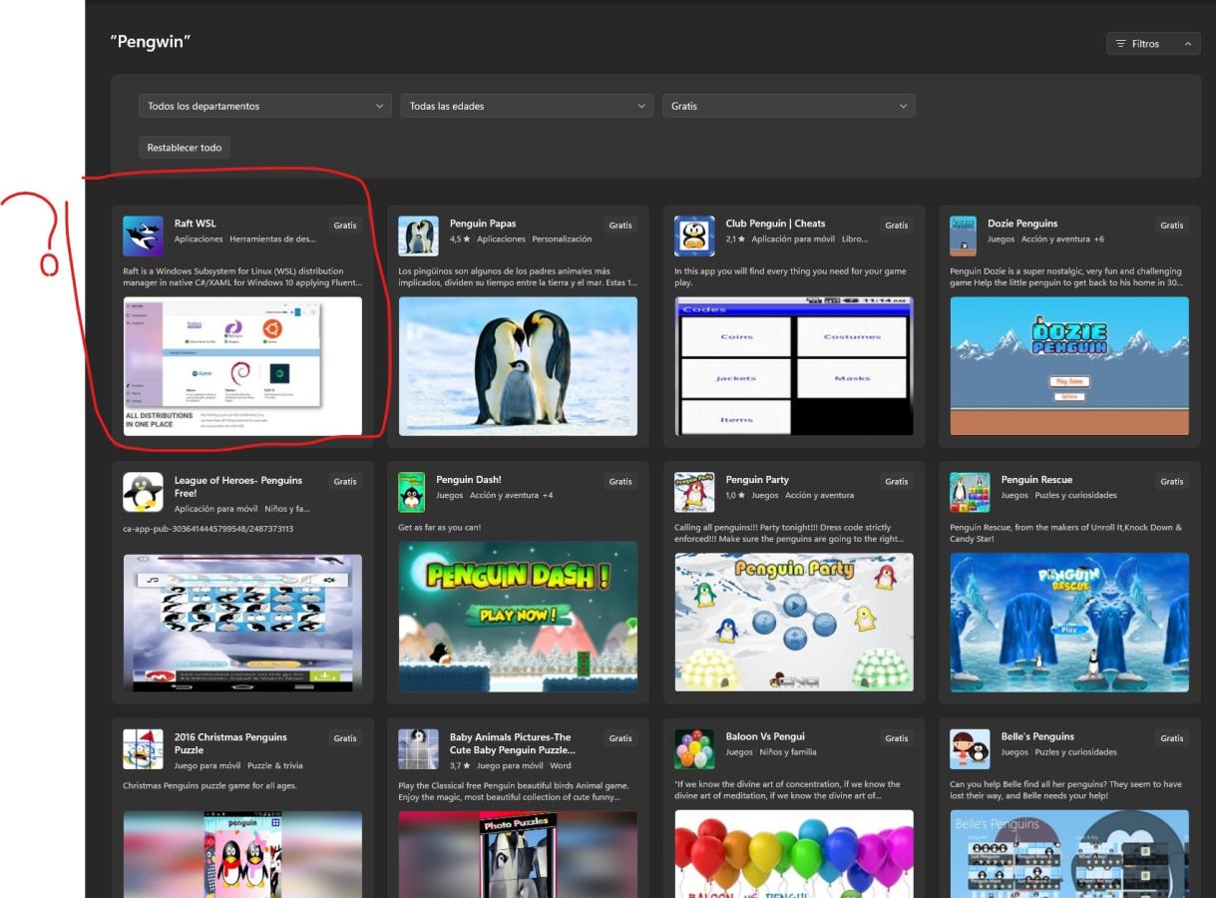1216x898 pixels.
Task: Open the 2016 Christmas Penguins Puzzle title
Action: click(230, 743)
